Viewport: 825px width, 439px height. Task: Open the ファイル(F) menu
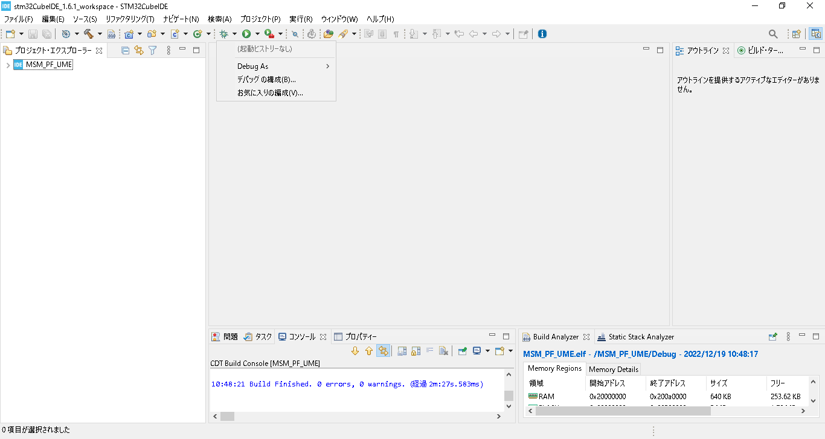coord(18,19)
